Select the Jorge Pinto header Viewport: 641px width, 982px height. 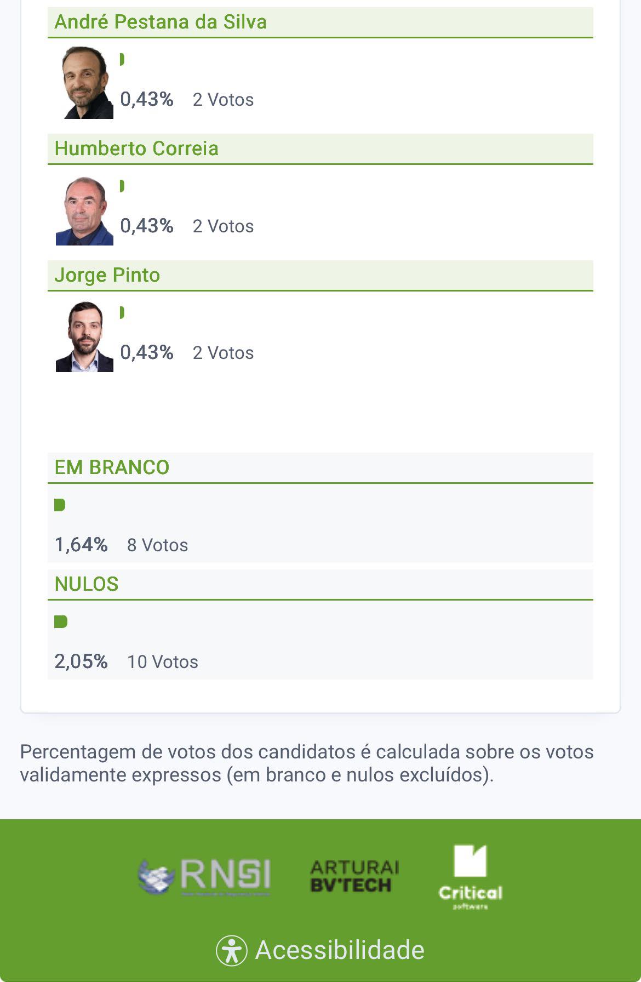321,275
